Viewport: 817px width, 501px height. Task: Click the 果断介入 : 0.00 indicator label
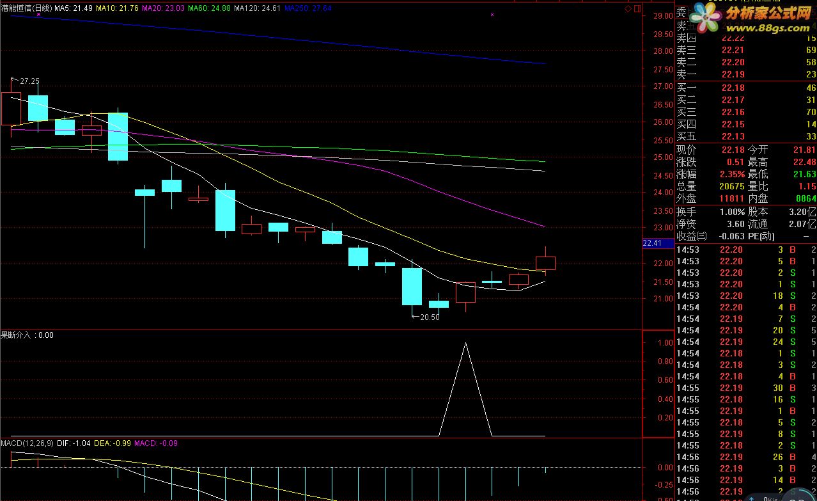click(x=27, y=335)
